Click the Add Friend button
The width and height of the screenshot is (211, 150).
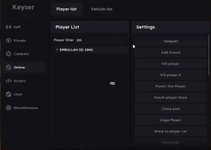click(170, 52)
